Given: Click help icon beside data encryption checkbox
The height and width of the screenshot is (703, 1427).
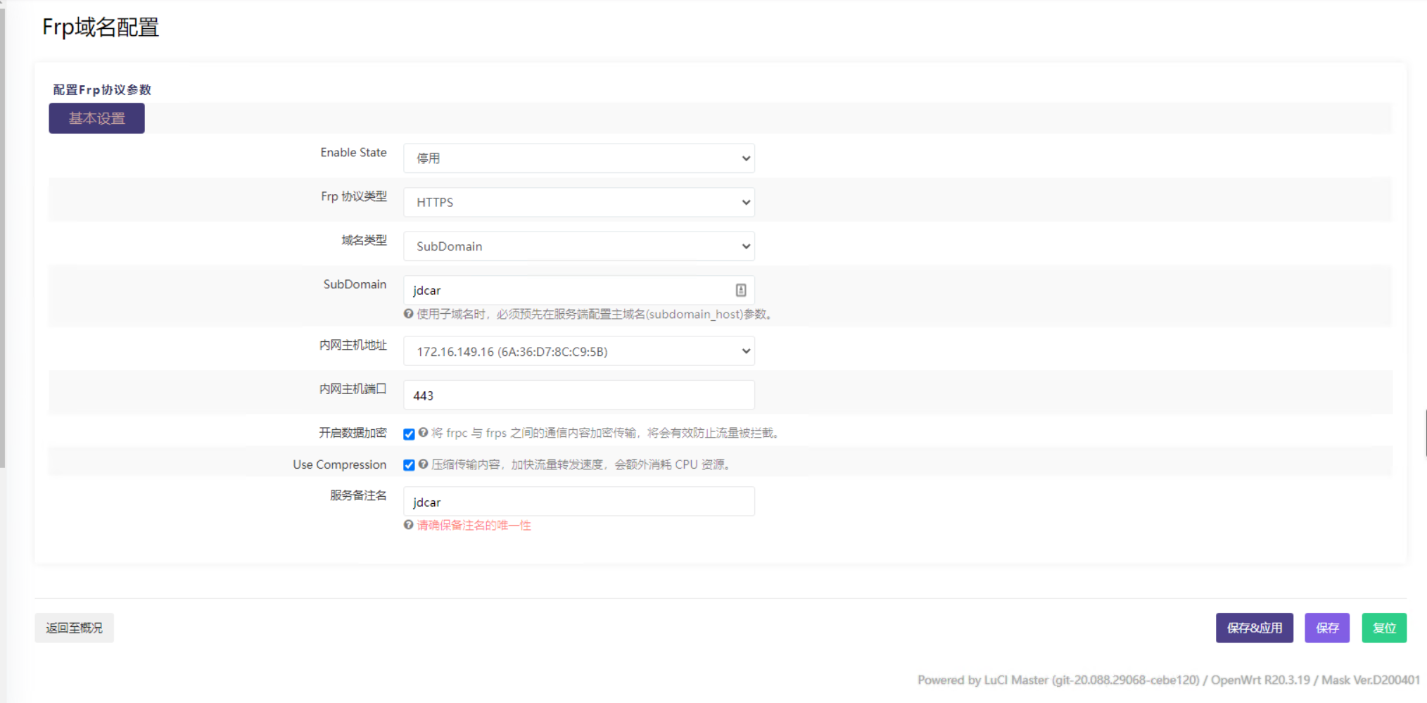Looking at the screenshot, I should tap(423, 433).
